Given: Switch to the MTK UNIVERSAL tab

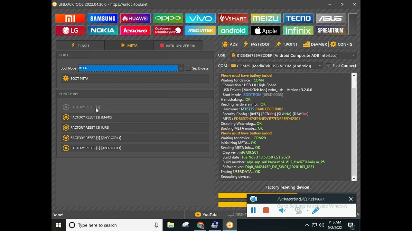Looking at the screenshot, I should (x=178, y=46).
